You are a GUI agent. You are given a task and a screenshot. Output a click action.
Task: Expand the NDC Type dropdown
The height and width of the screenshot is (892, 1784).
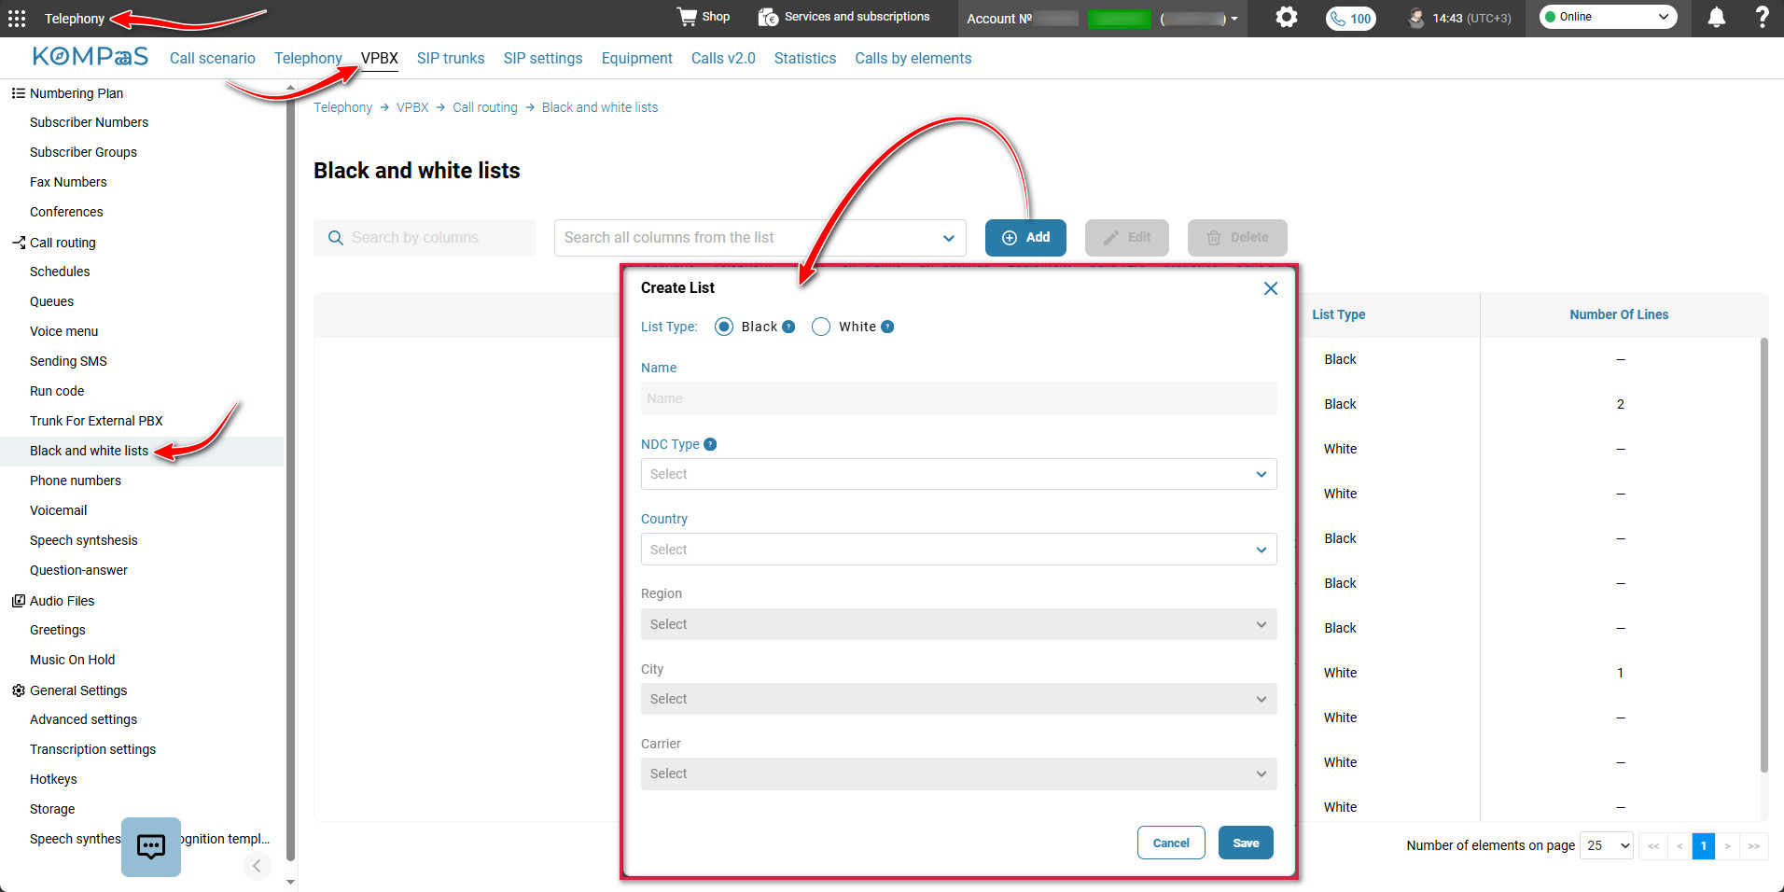(x=958, y=474)
